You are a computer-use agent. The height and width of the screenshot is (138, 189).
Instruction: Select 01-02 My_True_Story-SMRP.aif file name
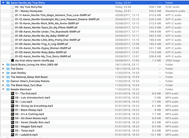coord(43,56)
